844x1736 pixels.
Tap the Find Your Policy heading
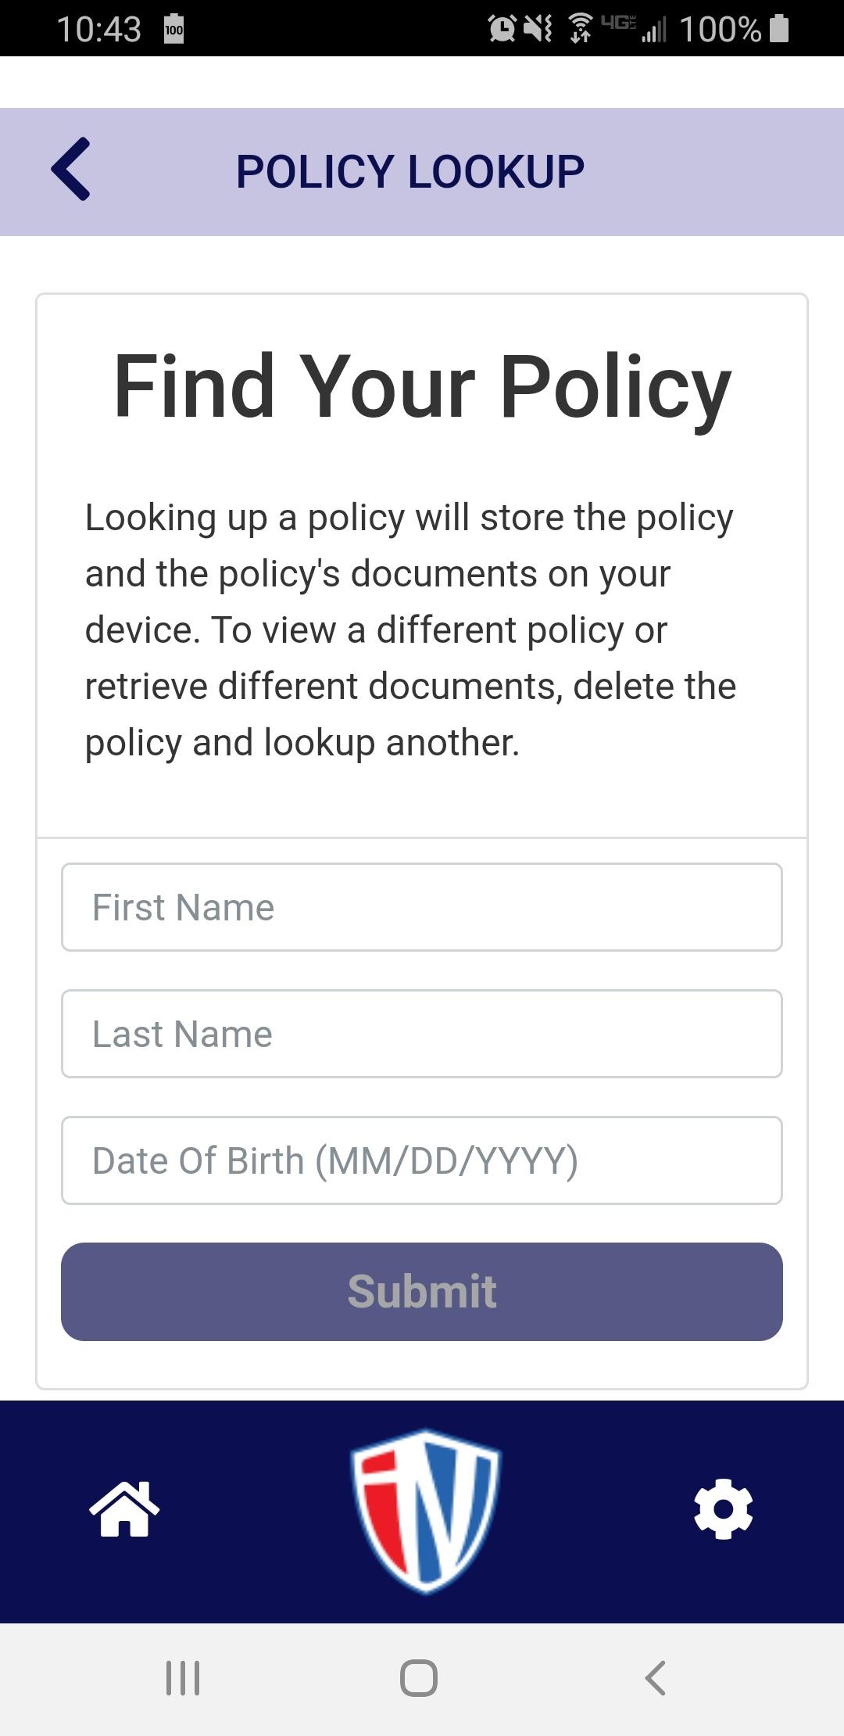tap(422, 388)
